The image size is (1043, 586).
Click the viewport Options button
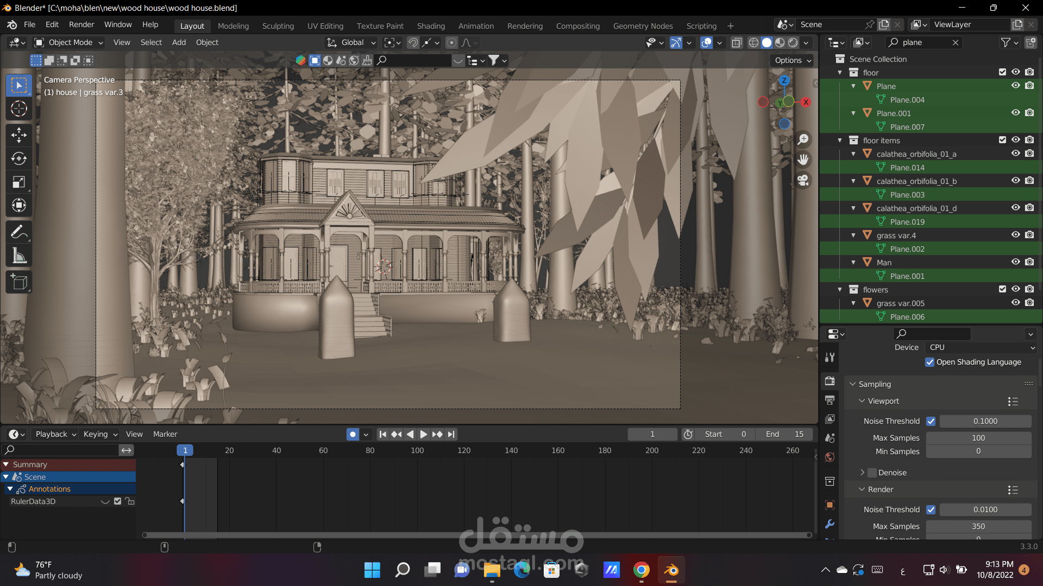click(x=793, y=60)
